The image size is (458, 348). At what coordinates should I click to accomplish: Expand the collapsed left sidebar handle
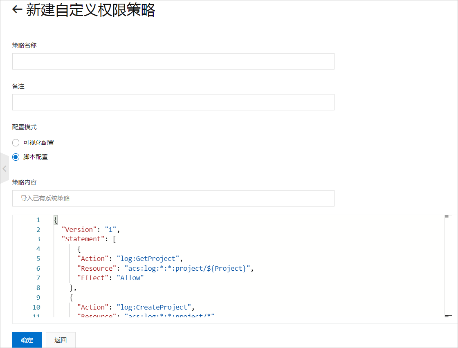coord(4,168)
